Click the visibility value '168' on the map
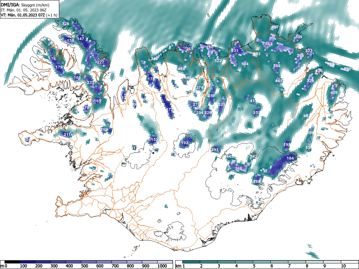The image size is (359, 269). click(x=78, y=77)
